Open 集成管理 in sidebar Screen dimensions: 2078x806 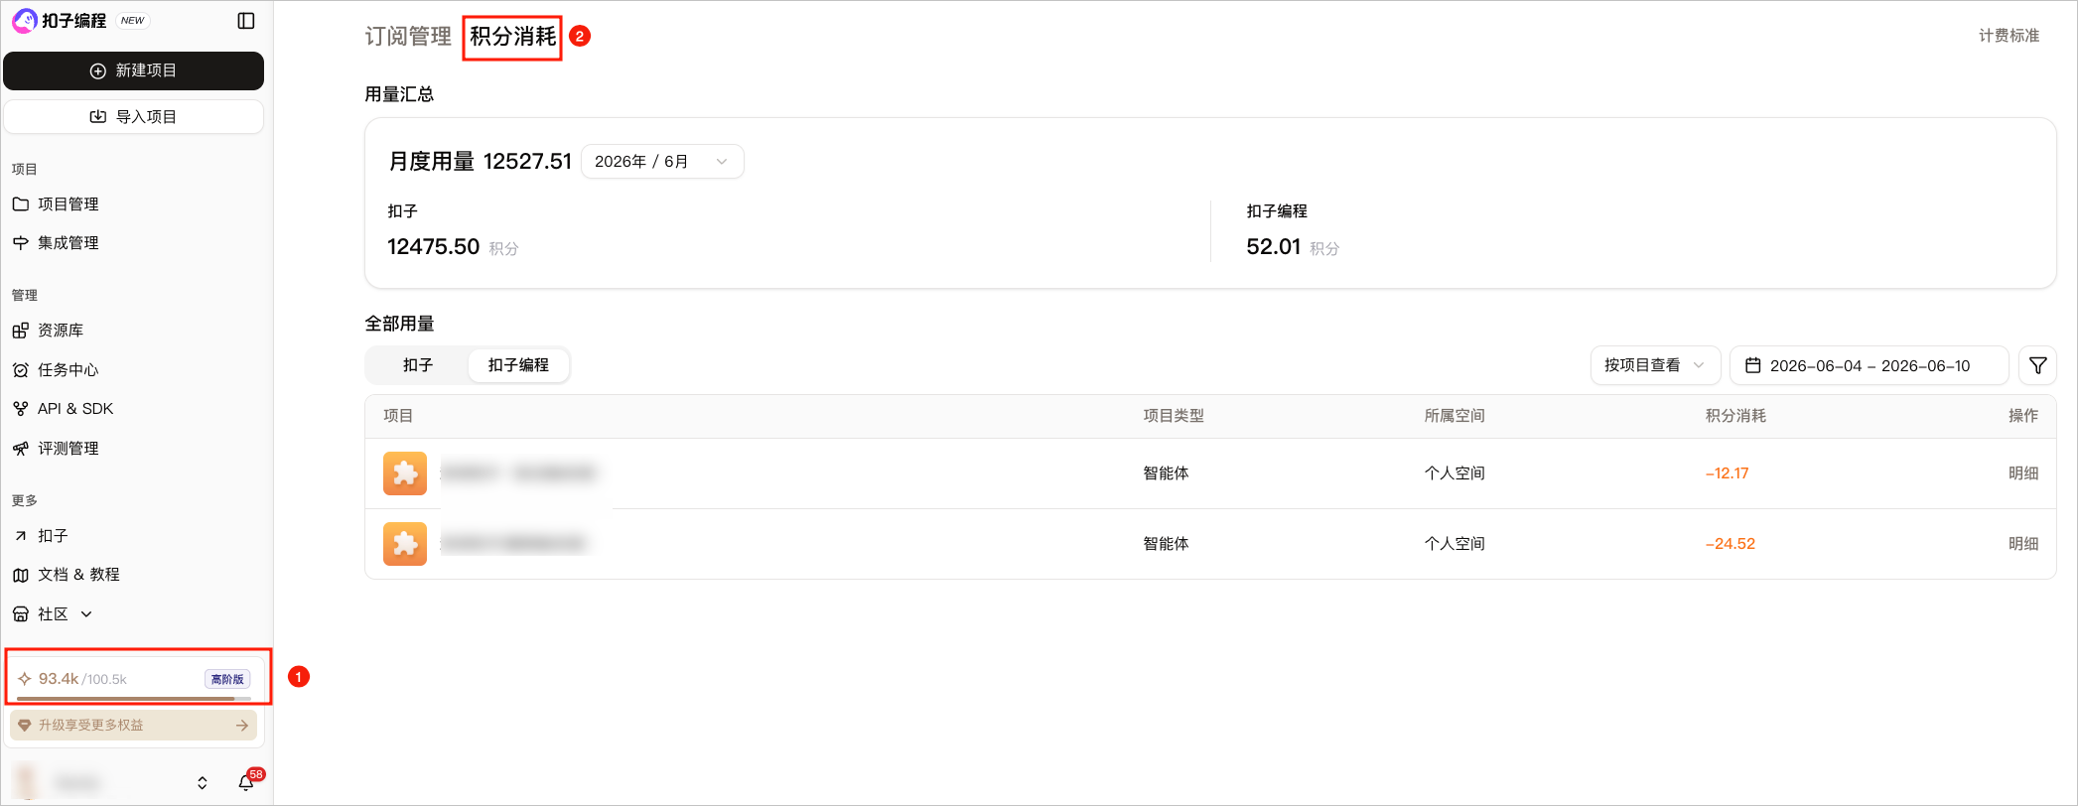click(68, 243)
